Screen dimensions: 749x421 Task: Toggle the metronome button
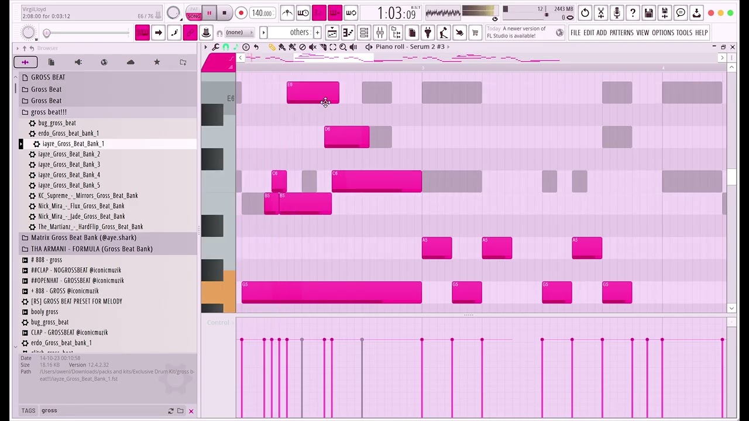pos(287,13)
